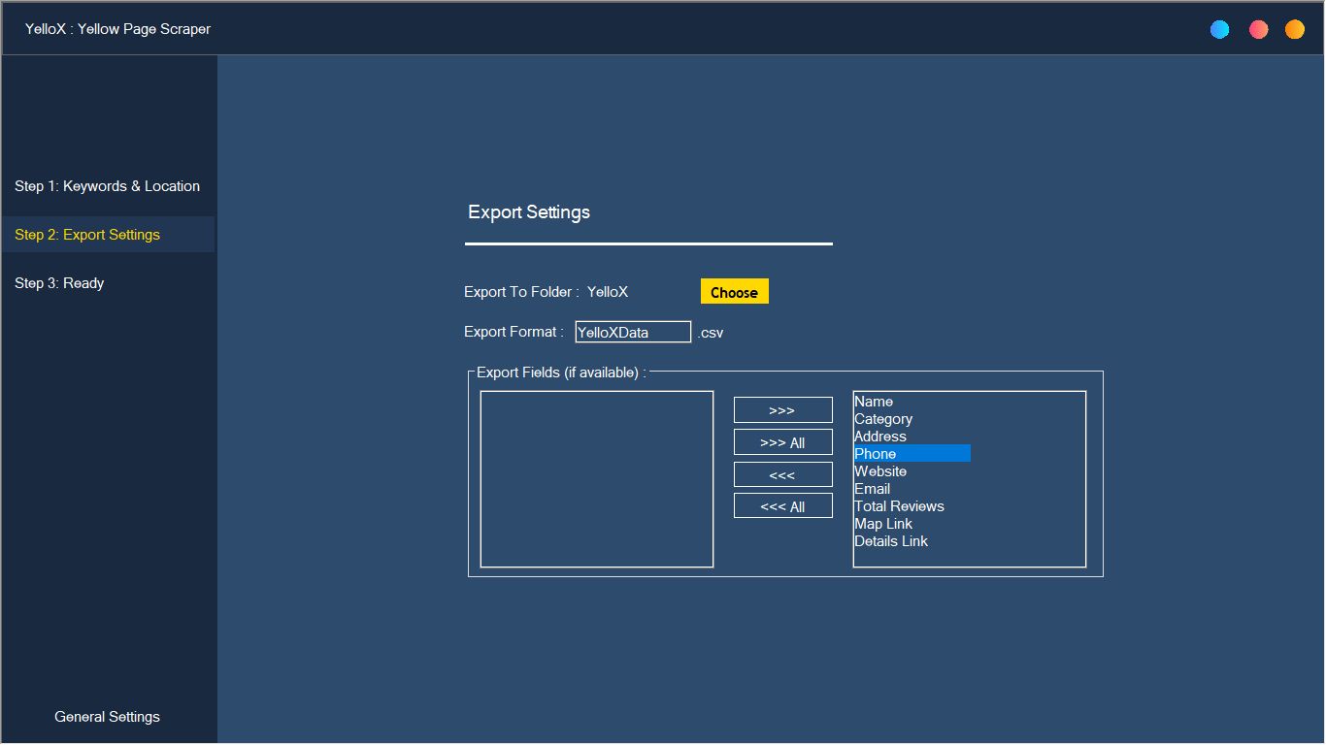
Task: Select Name in the fields list
Action: (x=912, y=402)
